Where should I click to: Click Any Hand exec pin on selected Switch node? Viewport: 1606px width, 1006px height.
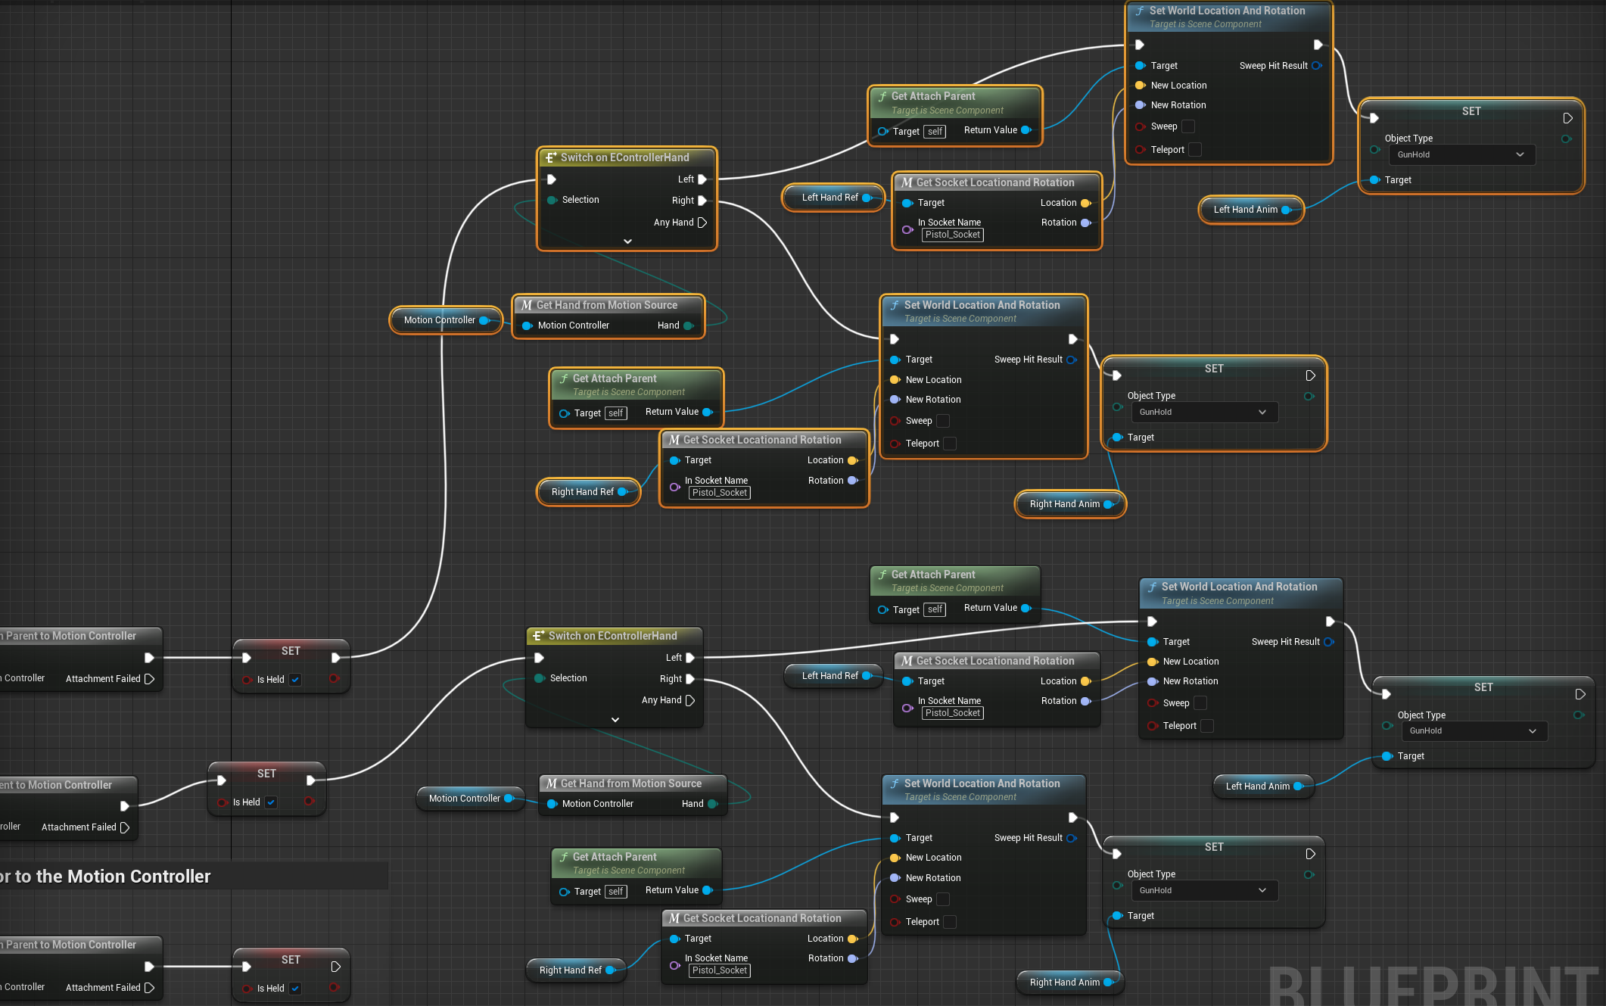coord(702,223)
